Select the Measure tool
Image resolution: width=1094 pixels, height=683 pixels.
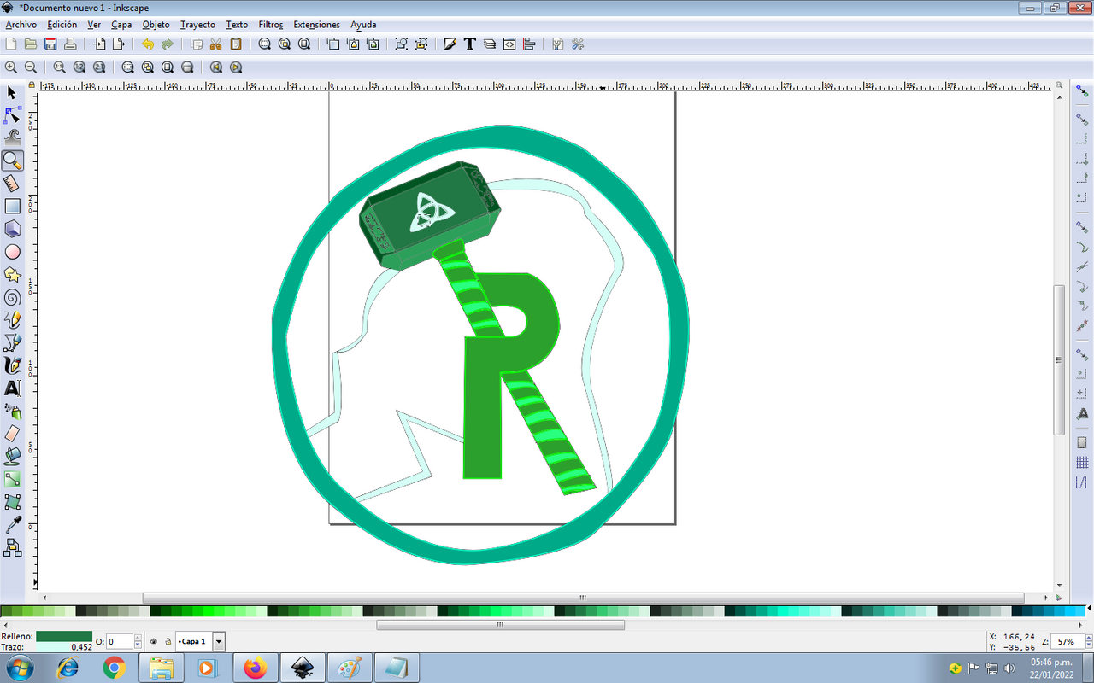click(12, 184)
